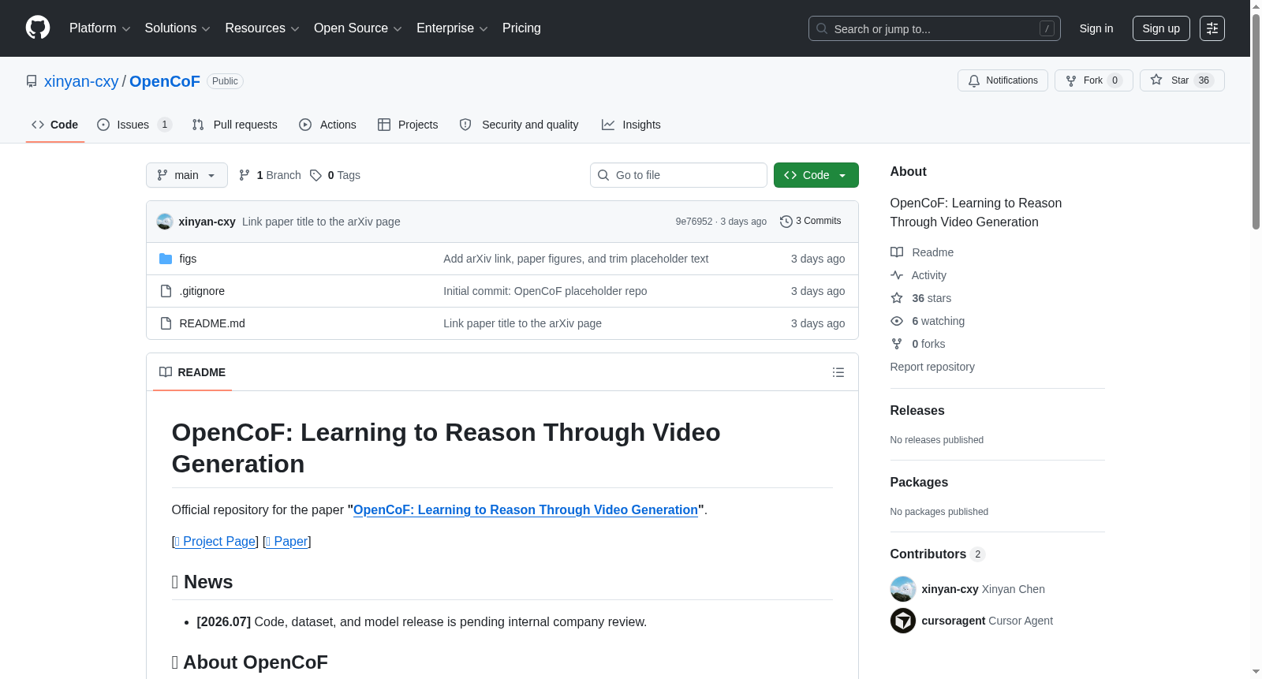
Task: Open the Activity pulse link
Action: coord(918,275)
